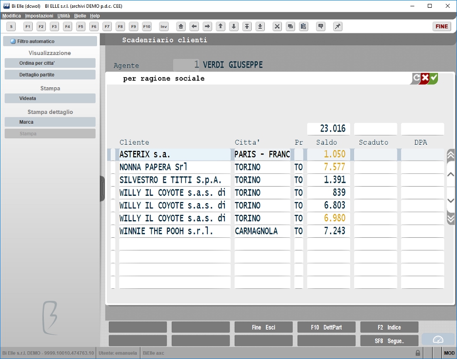
Task: Click the padlock icon in the status bar
Action: click(x=417, y=353)
